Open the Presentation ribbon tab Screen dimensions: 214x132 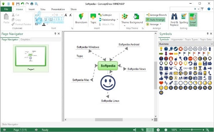[x=58, y=9]
